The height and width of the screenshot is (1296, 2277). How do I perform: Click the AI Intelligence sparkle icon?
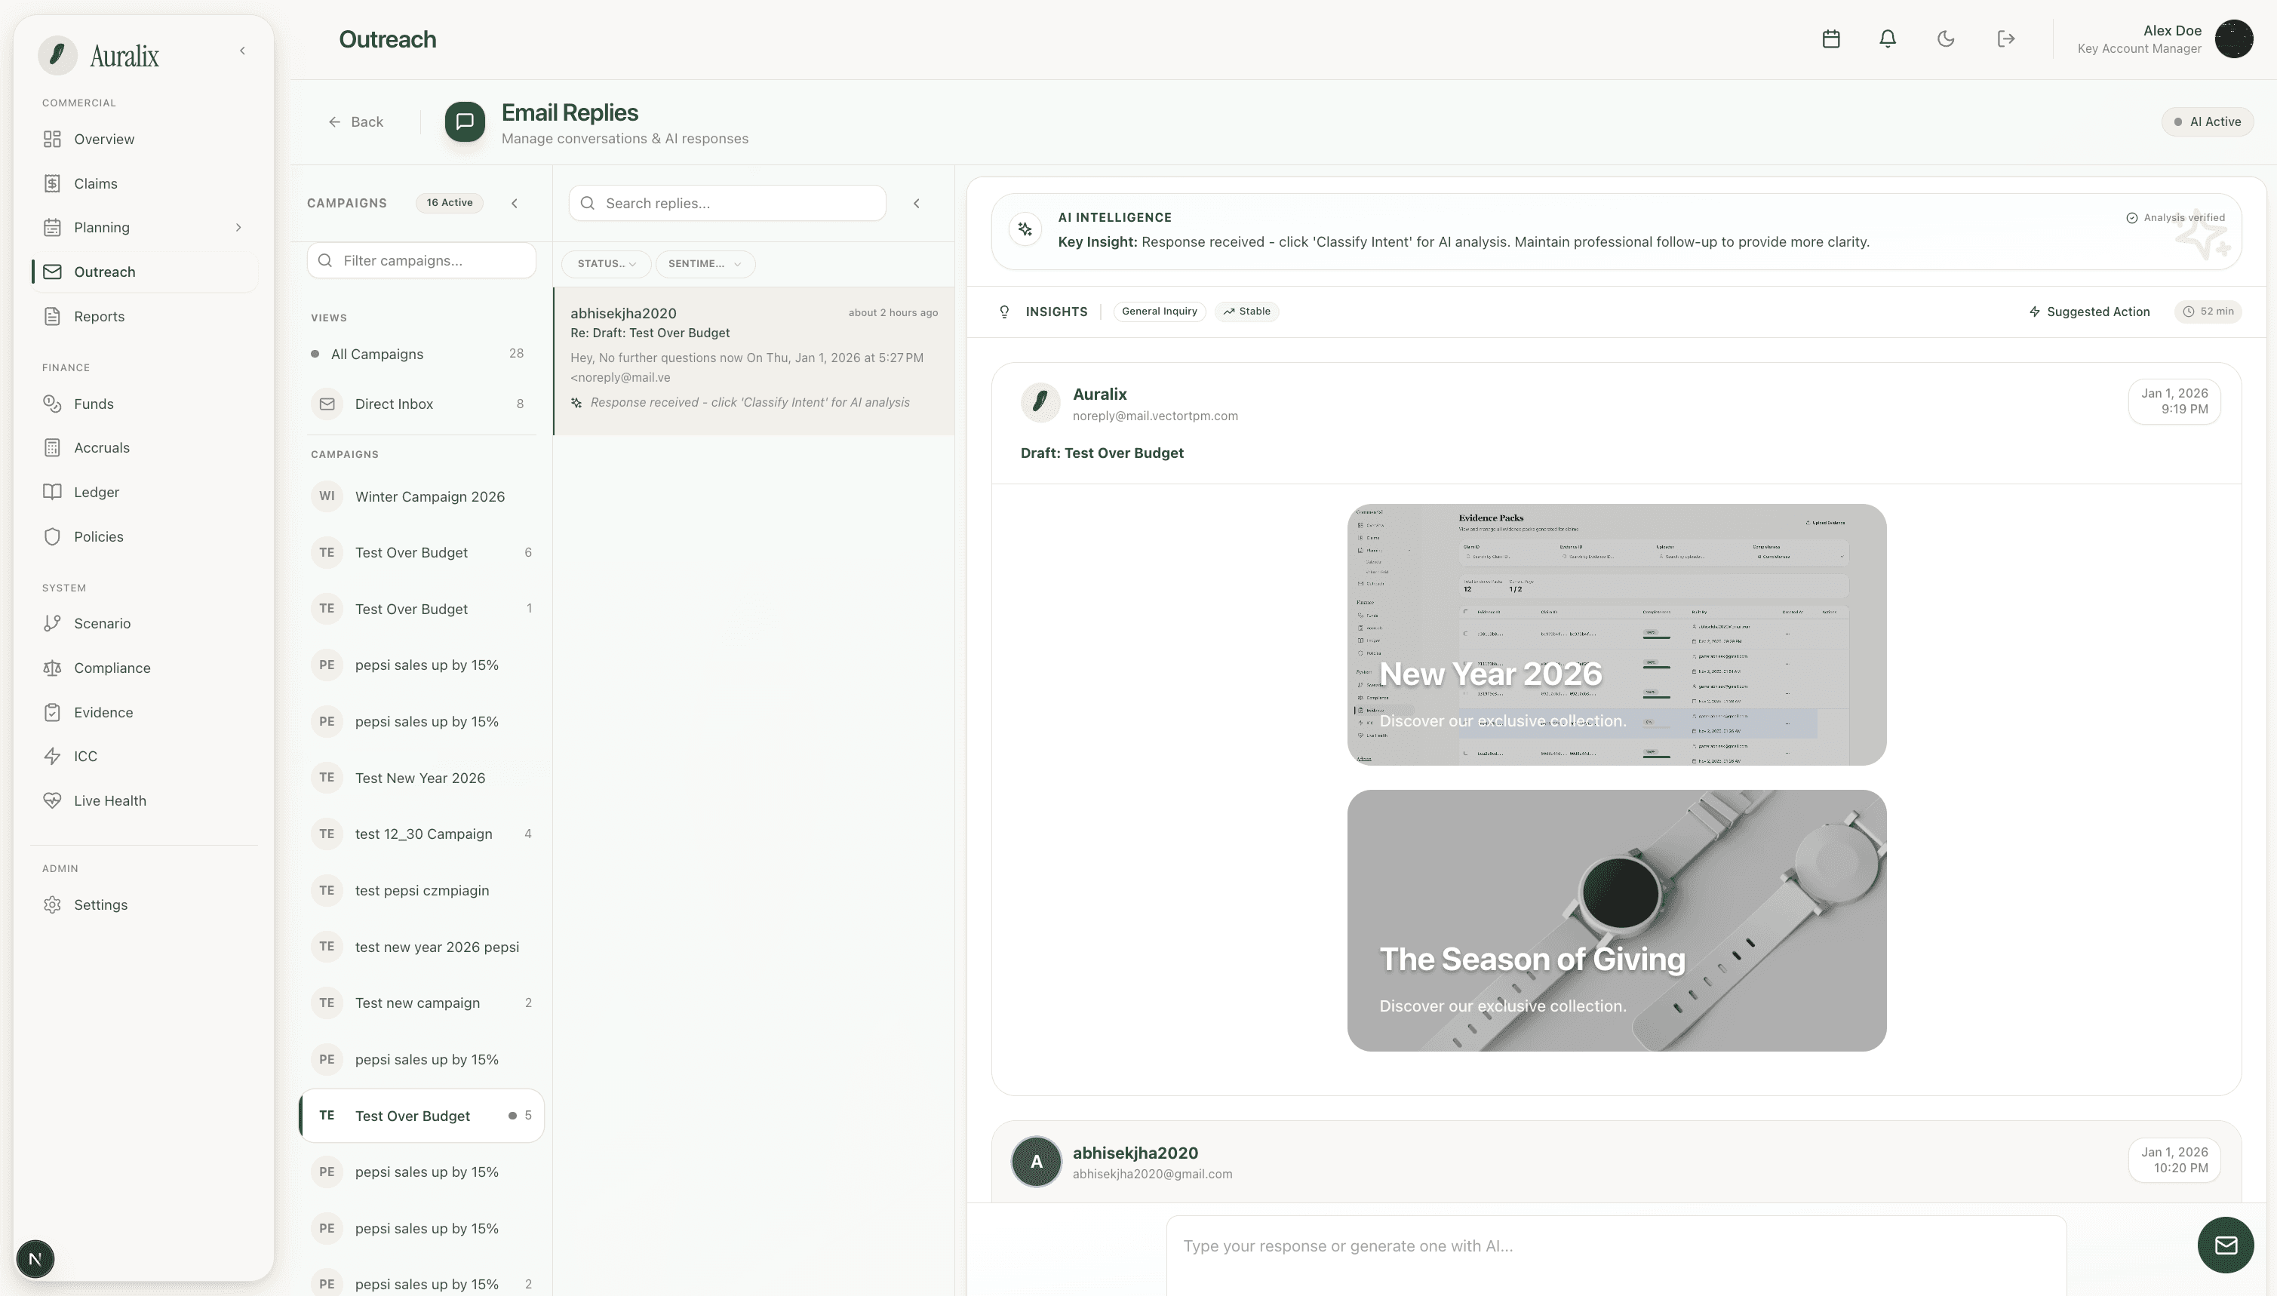coord(1025,229)
